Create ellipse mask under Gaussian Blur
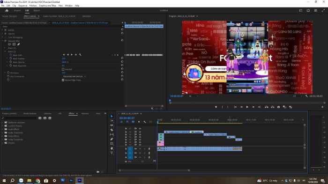The image size is (328, 184). point(9,44)
